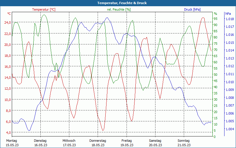This screenshot has width=236, height=148.
Task: Select the green rel. Feuchte [%] legend label
Action: 119,9
